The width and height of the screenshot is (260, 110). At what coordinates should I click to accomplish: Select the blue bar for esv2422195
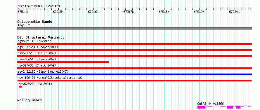click(134, 74)
